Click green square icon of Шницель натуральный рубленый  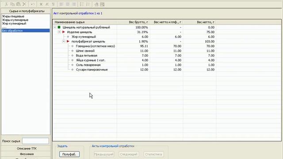[59, 27]
